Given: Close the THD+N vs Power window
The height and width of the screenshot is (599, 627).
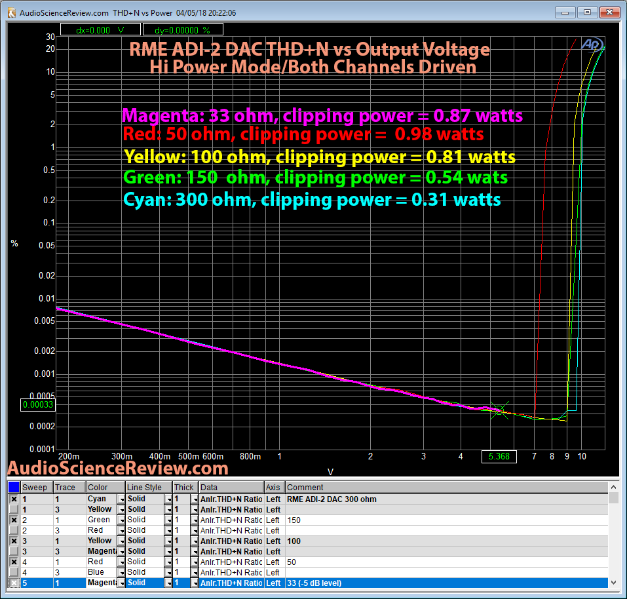Looking at the screenshot, I should pyautogui.click(x=609, y=12).
